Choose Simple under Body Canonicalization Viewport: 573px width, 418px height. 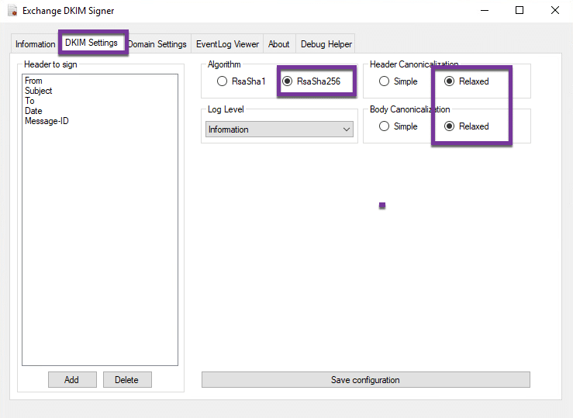click(398, 126)
